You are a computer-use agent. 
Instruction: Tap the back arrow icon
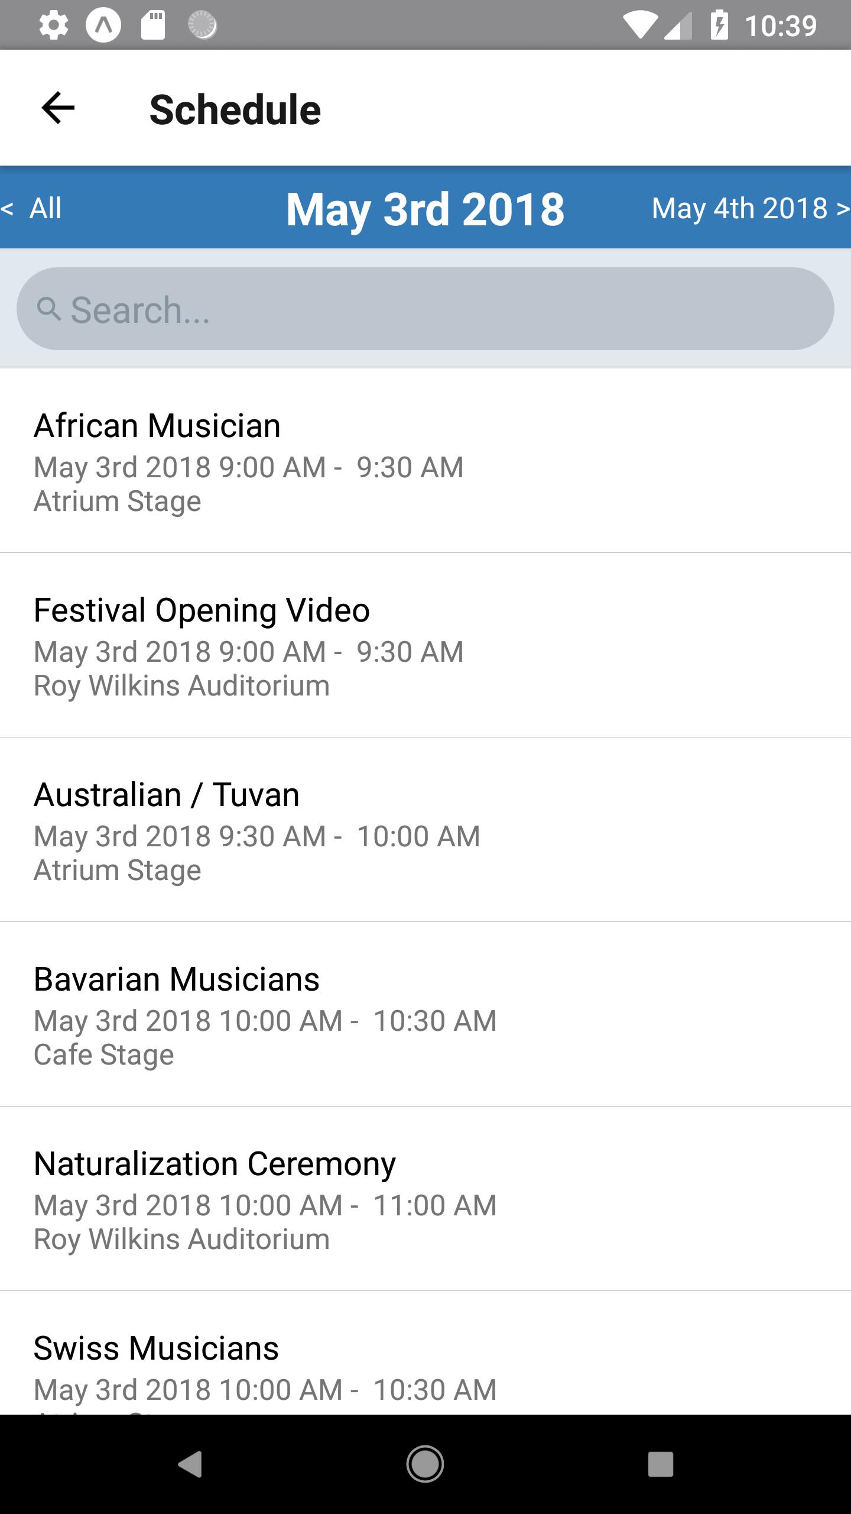pos(58,108)
